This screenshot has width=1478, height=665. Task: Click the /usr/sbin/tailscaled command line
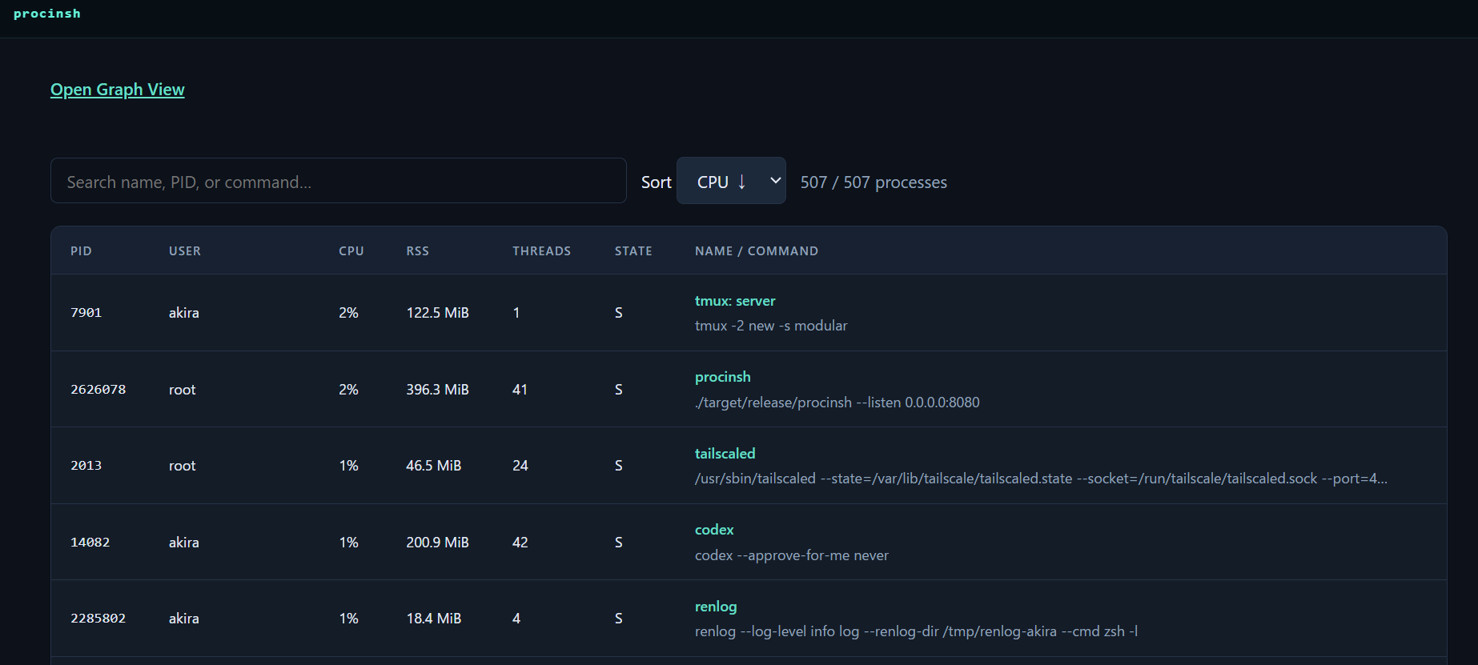(1041, 479)
